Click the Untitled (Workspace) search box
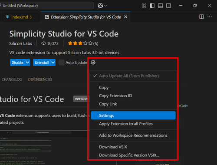The width and height of the screenshot is (217, 165). pos(46,6)
